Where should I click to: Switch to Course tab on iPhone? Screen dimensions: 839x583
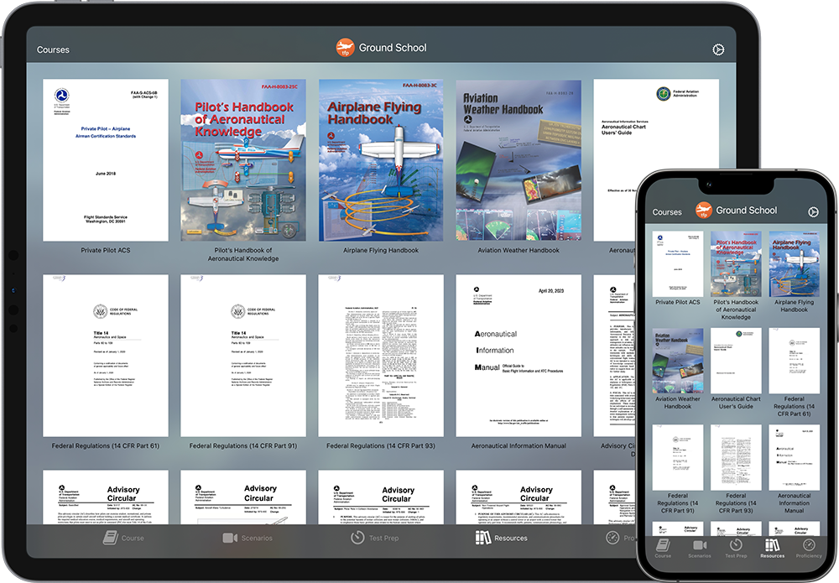click(x=663, y=549)
